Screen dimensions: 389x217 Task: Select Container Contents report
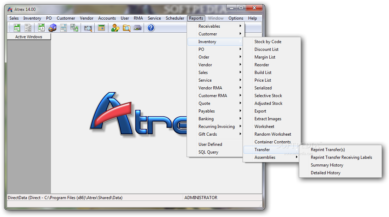[x=272, y=142]
